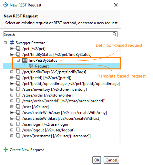Select /pet/findByTags [/v2/pet/findByTags] text
This screenshot has height=165, width=153.
point(54,72)
